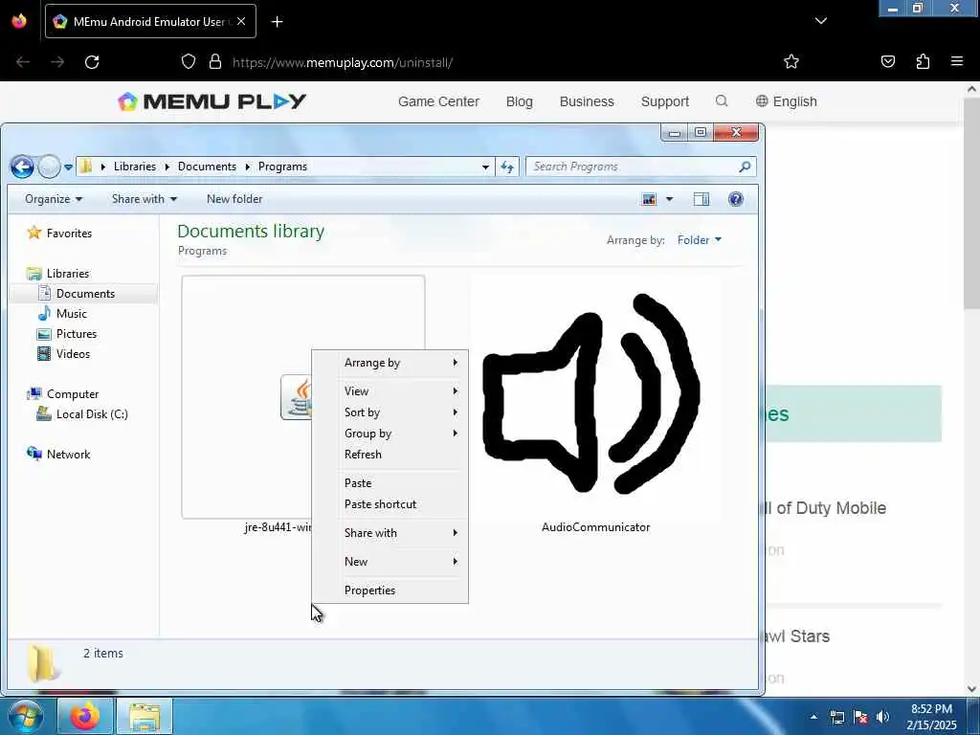This screenshot has height=735, width=980.
Task: Open a new browser tab
Action: pyautogui.click(x=277, y=22)
